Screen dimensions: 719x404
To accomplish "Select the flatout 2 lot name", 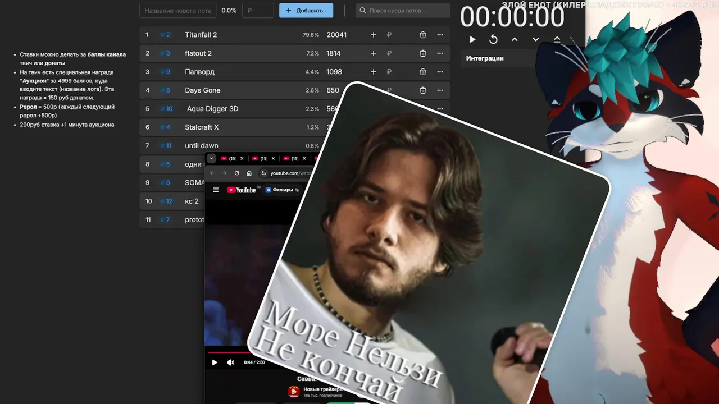I will [x=198, y=53].
